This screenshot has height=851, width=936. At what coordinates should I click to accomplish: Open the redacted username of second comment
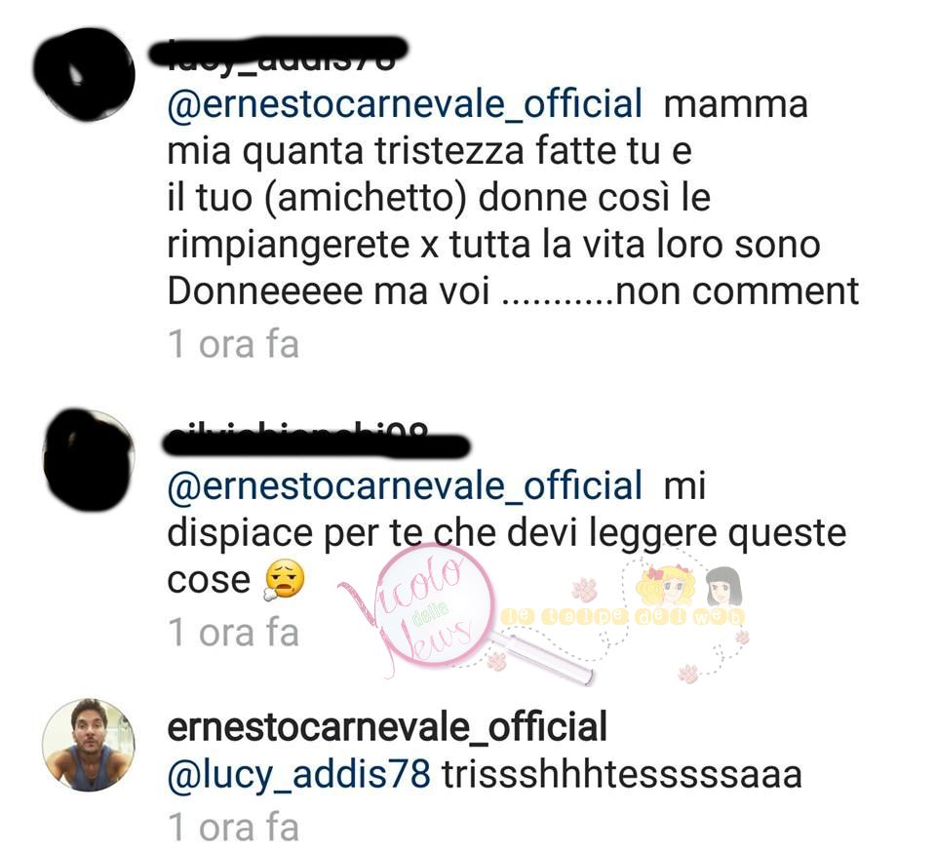tap(315, 441)
